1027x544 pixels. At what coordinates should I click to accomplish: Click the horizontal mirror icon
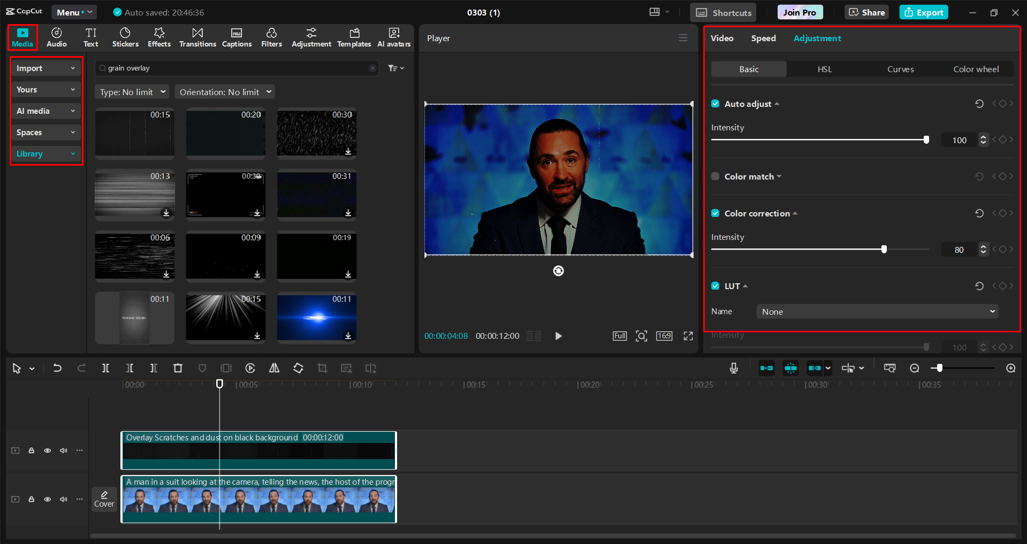273,368
